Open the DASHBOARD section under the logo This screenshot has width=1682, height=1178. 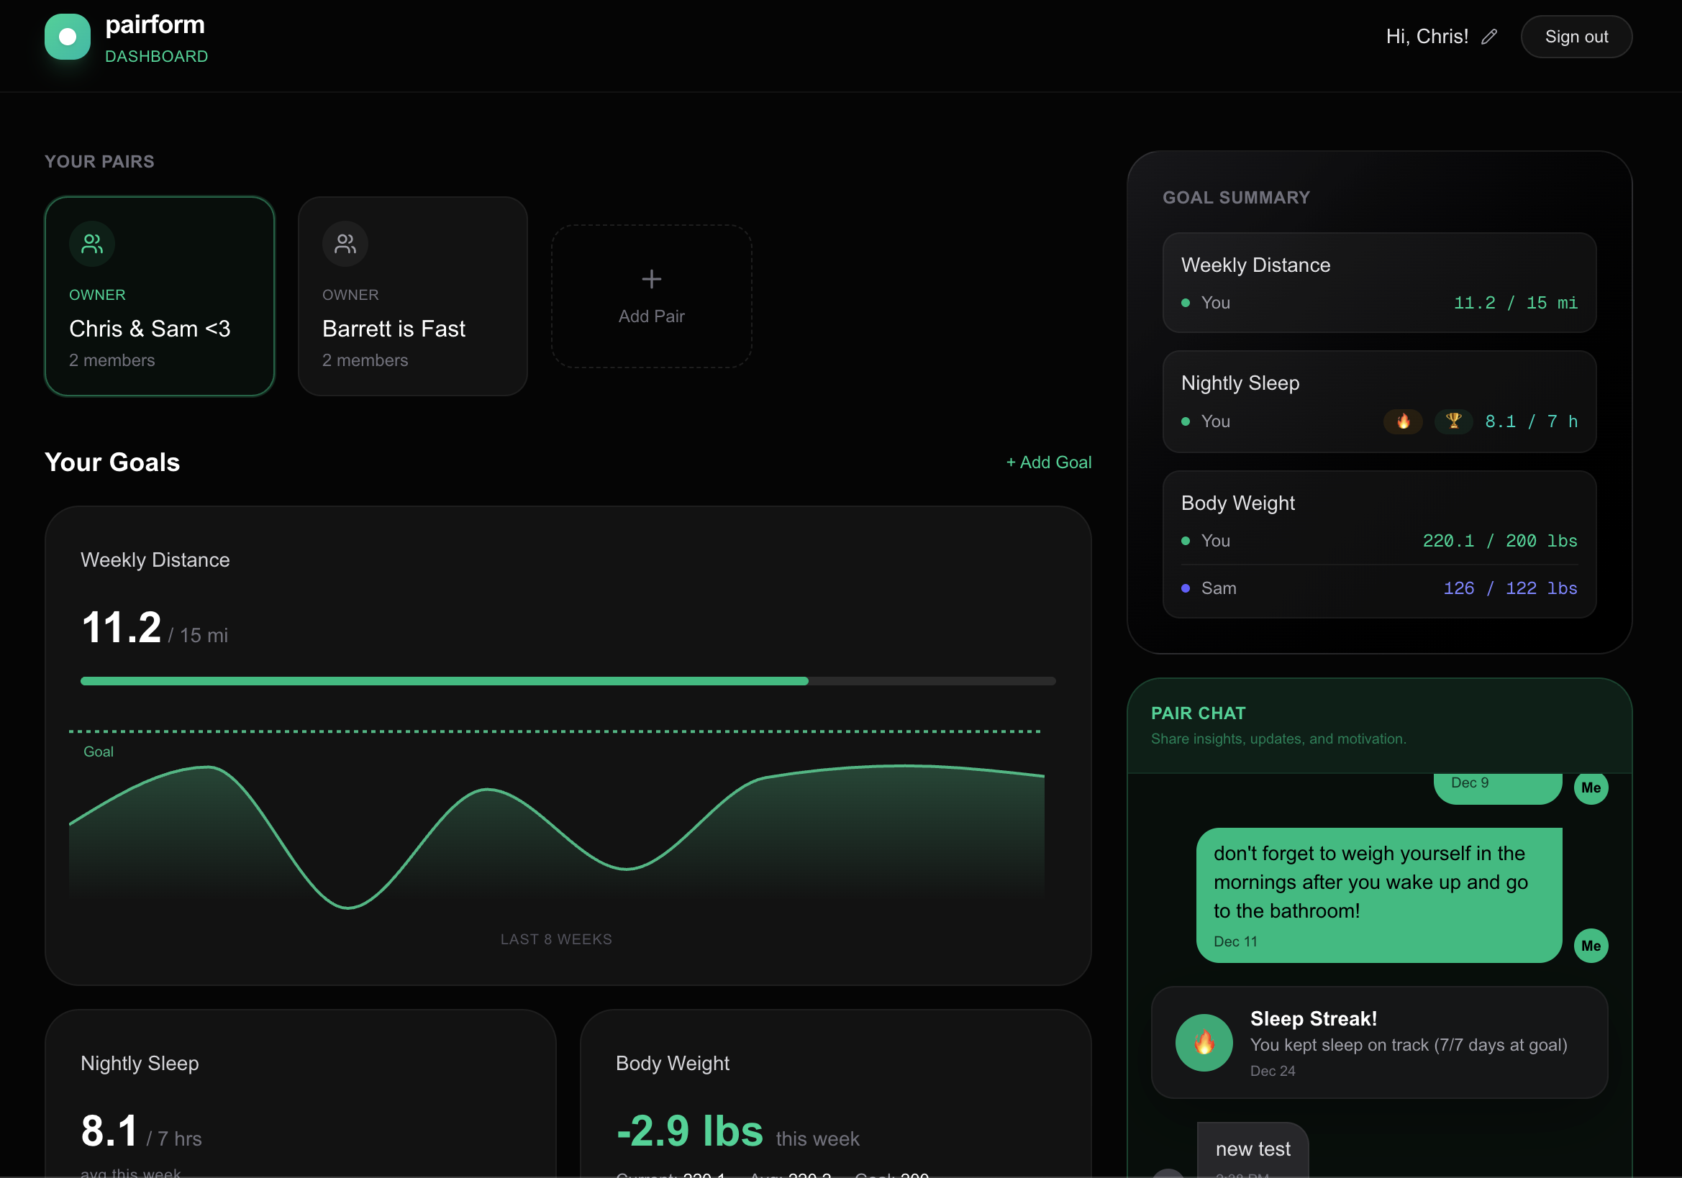coord(156,55)
